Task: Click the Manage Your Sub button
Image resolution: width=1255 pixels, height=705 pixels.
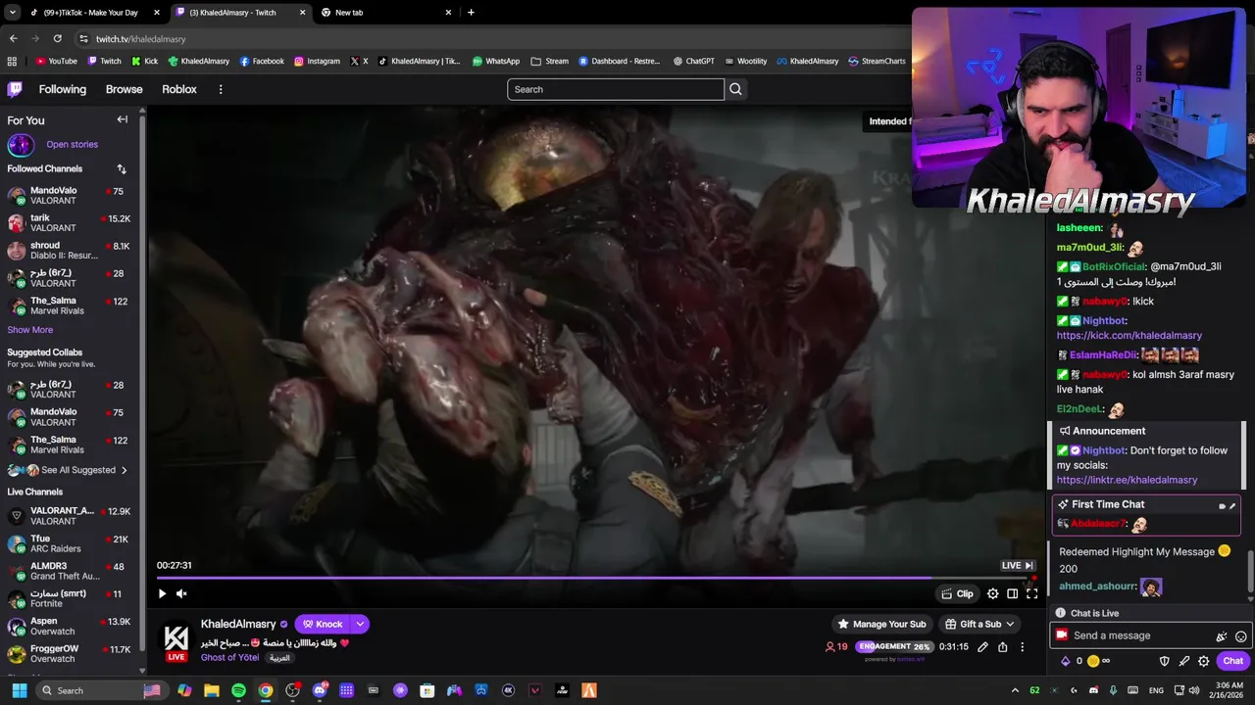Action: (x=880, y=624)
